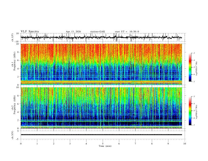Click the '-7' tick on ch.2 colorbar
The image size is (208, 161).
click(x=194, y=125)
